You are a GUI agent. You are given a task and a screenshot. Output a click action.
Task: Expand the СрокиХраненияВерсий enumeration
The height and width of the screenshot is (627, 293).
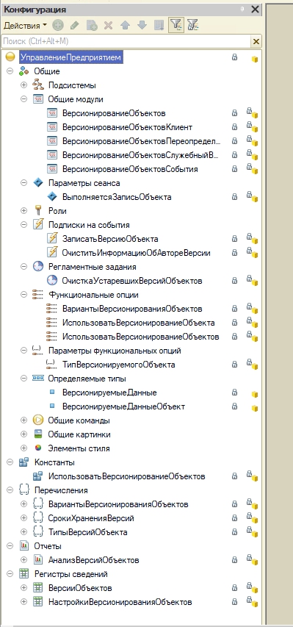[x=24, y=518]
